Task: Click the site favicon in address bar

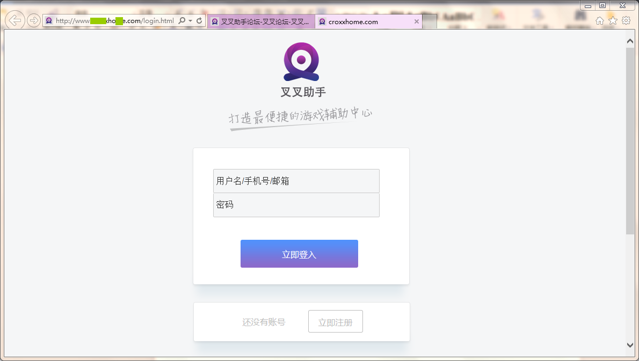Action: point(49,20)
